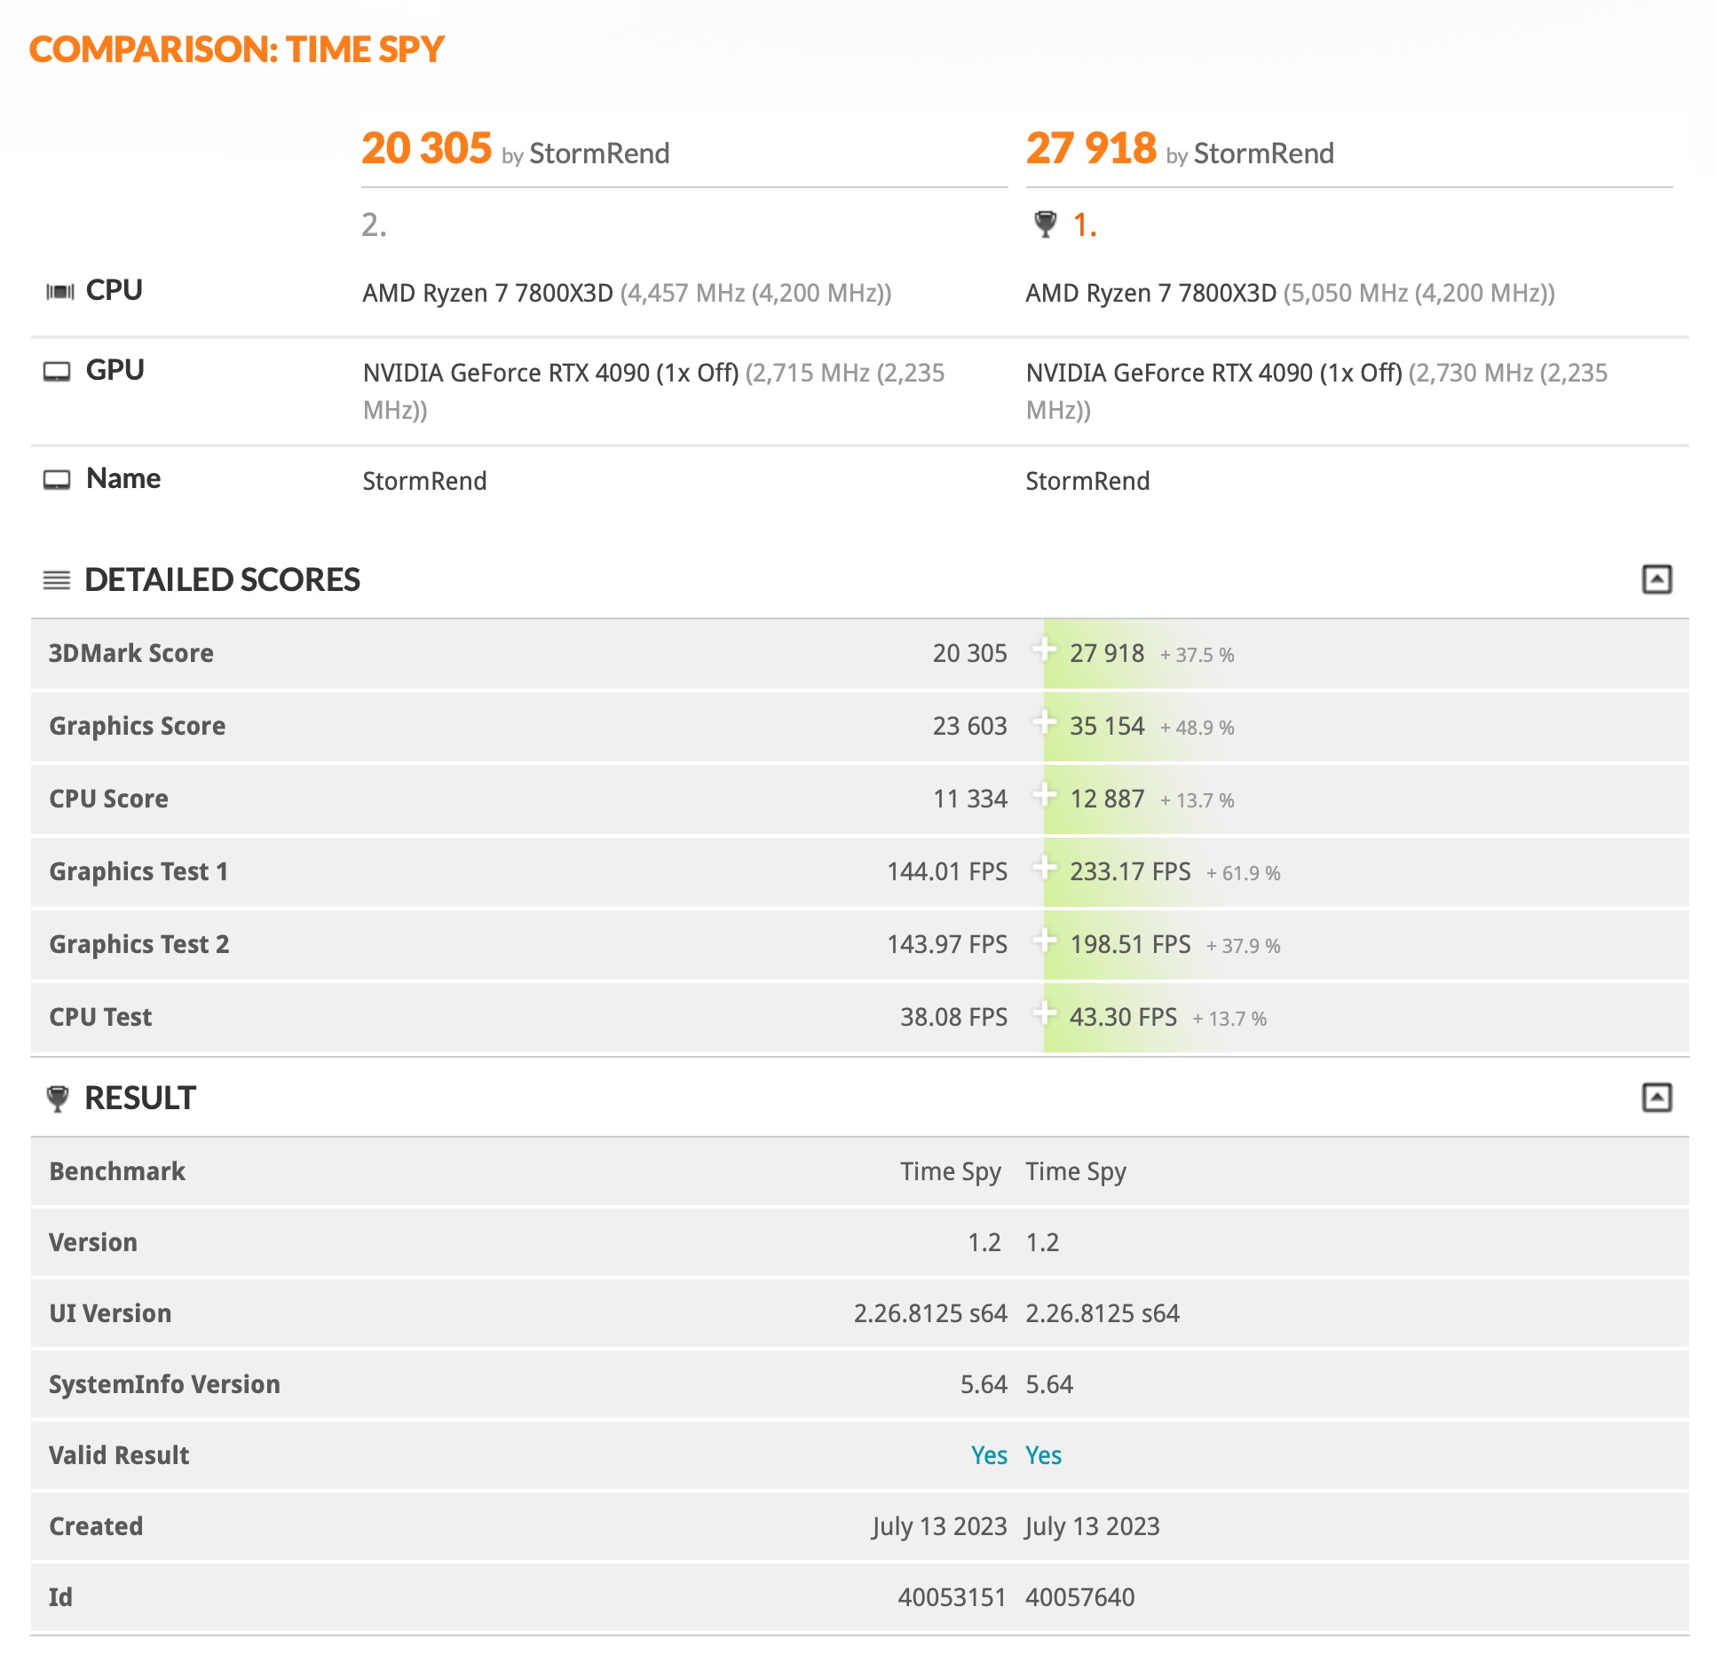
Task: Select the left UI Version 2.26.8125 s64
Action: (930, 1313)
